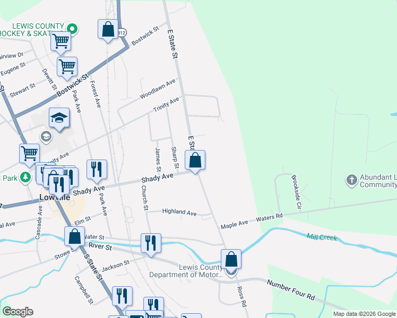The height and width of the screenshot is (318, 397).
Task: Select the Lewis County Hockey & Skating label
Action: 32,30
